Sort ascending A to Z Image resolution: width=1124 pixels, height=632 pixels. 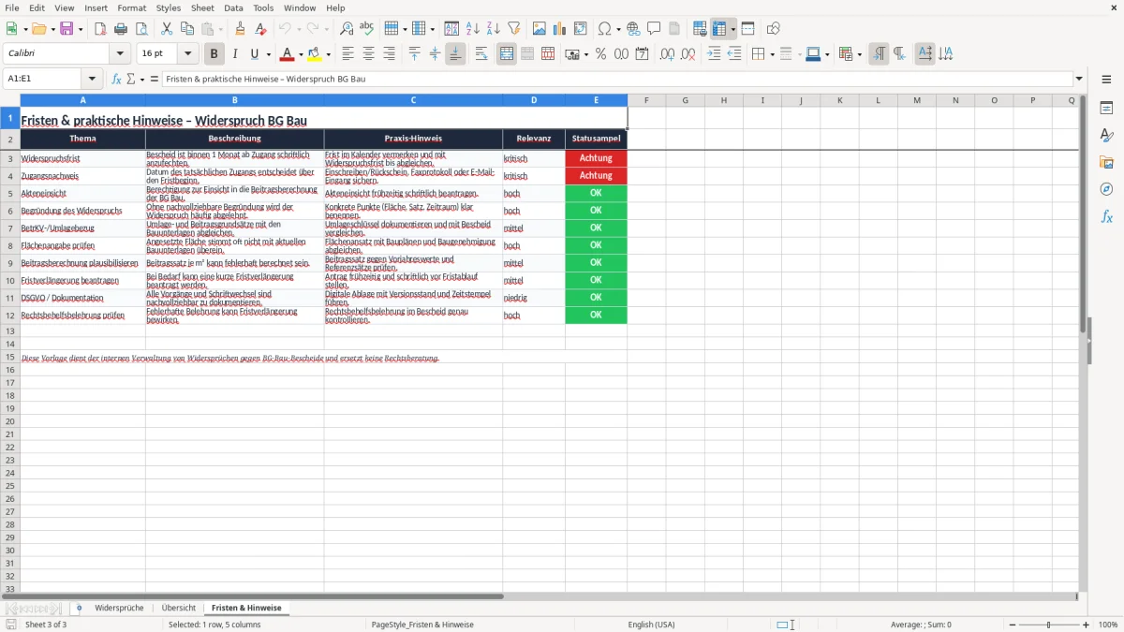tap(473, 29)
